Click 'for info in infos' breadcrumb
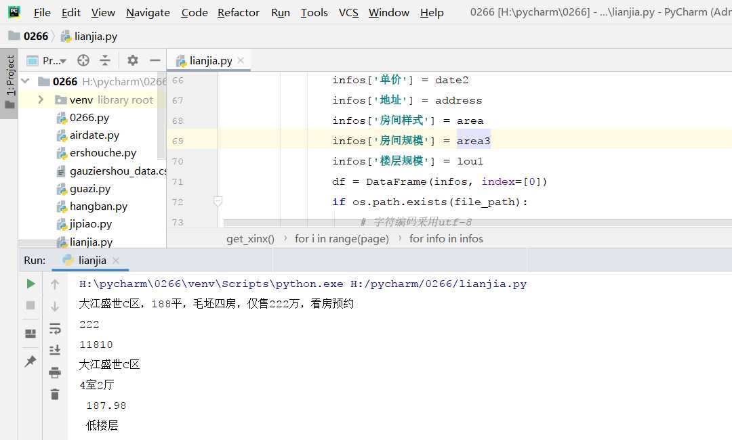This screenshot has width=732, height=440. click(446, 239)
